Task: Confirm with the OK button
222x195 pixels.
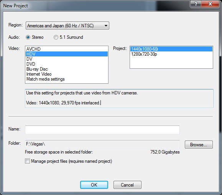Action: tap(94, 185)
